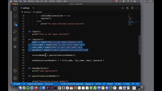Click Ln 43, Col 58 cursor position
This screenshot has width=162, height=91.
tap(72, 84)
